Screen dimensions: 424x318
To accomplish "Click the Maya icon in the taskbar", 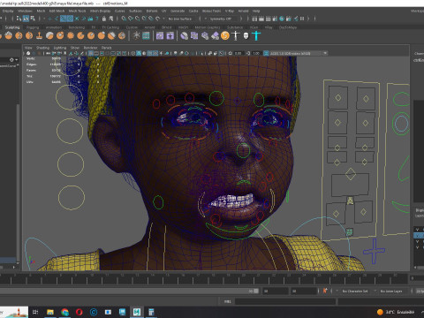I will pyautogui.click(x=137, y=312).
